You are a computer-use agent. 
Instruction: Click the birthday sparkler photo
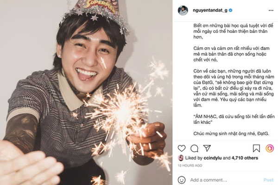(x=86, y=92)
